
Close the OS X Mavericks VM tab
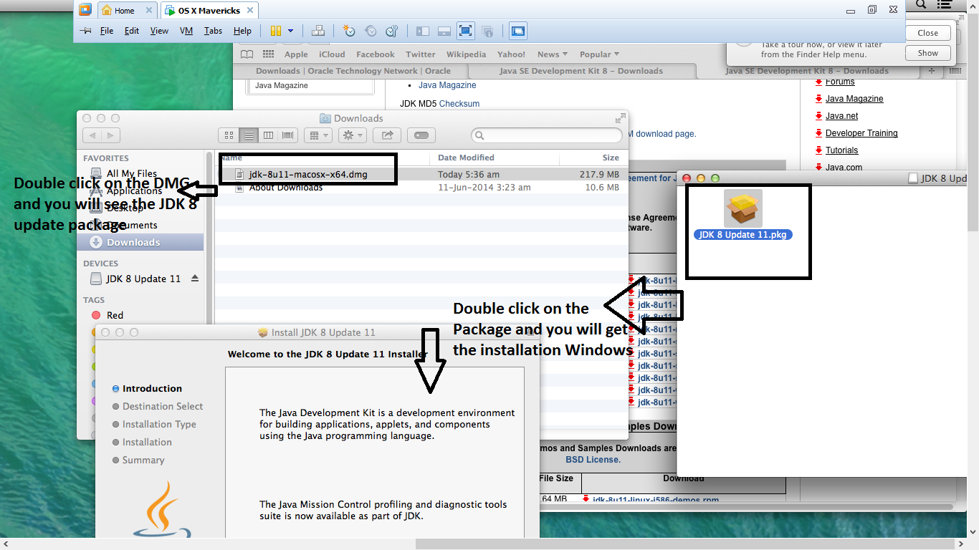[x=252, y=11]
